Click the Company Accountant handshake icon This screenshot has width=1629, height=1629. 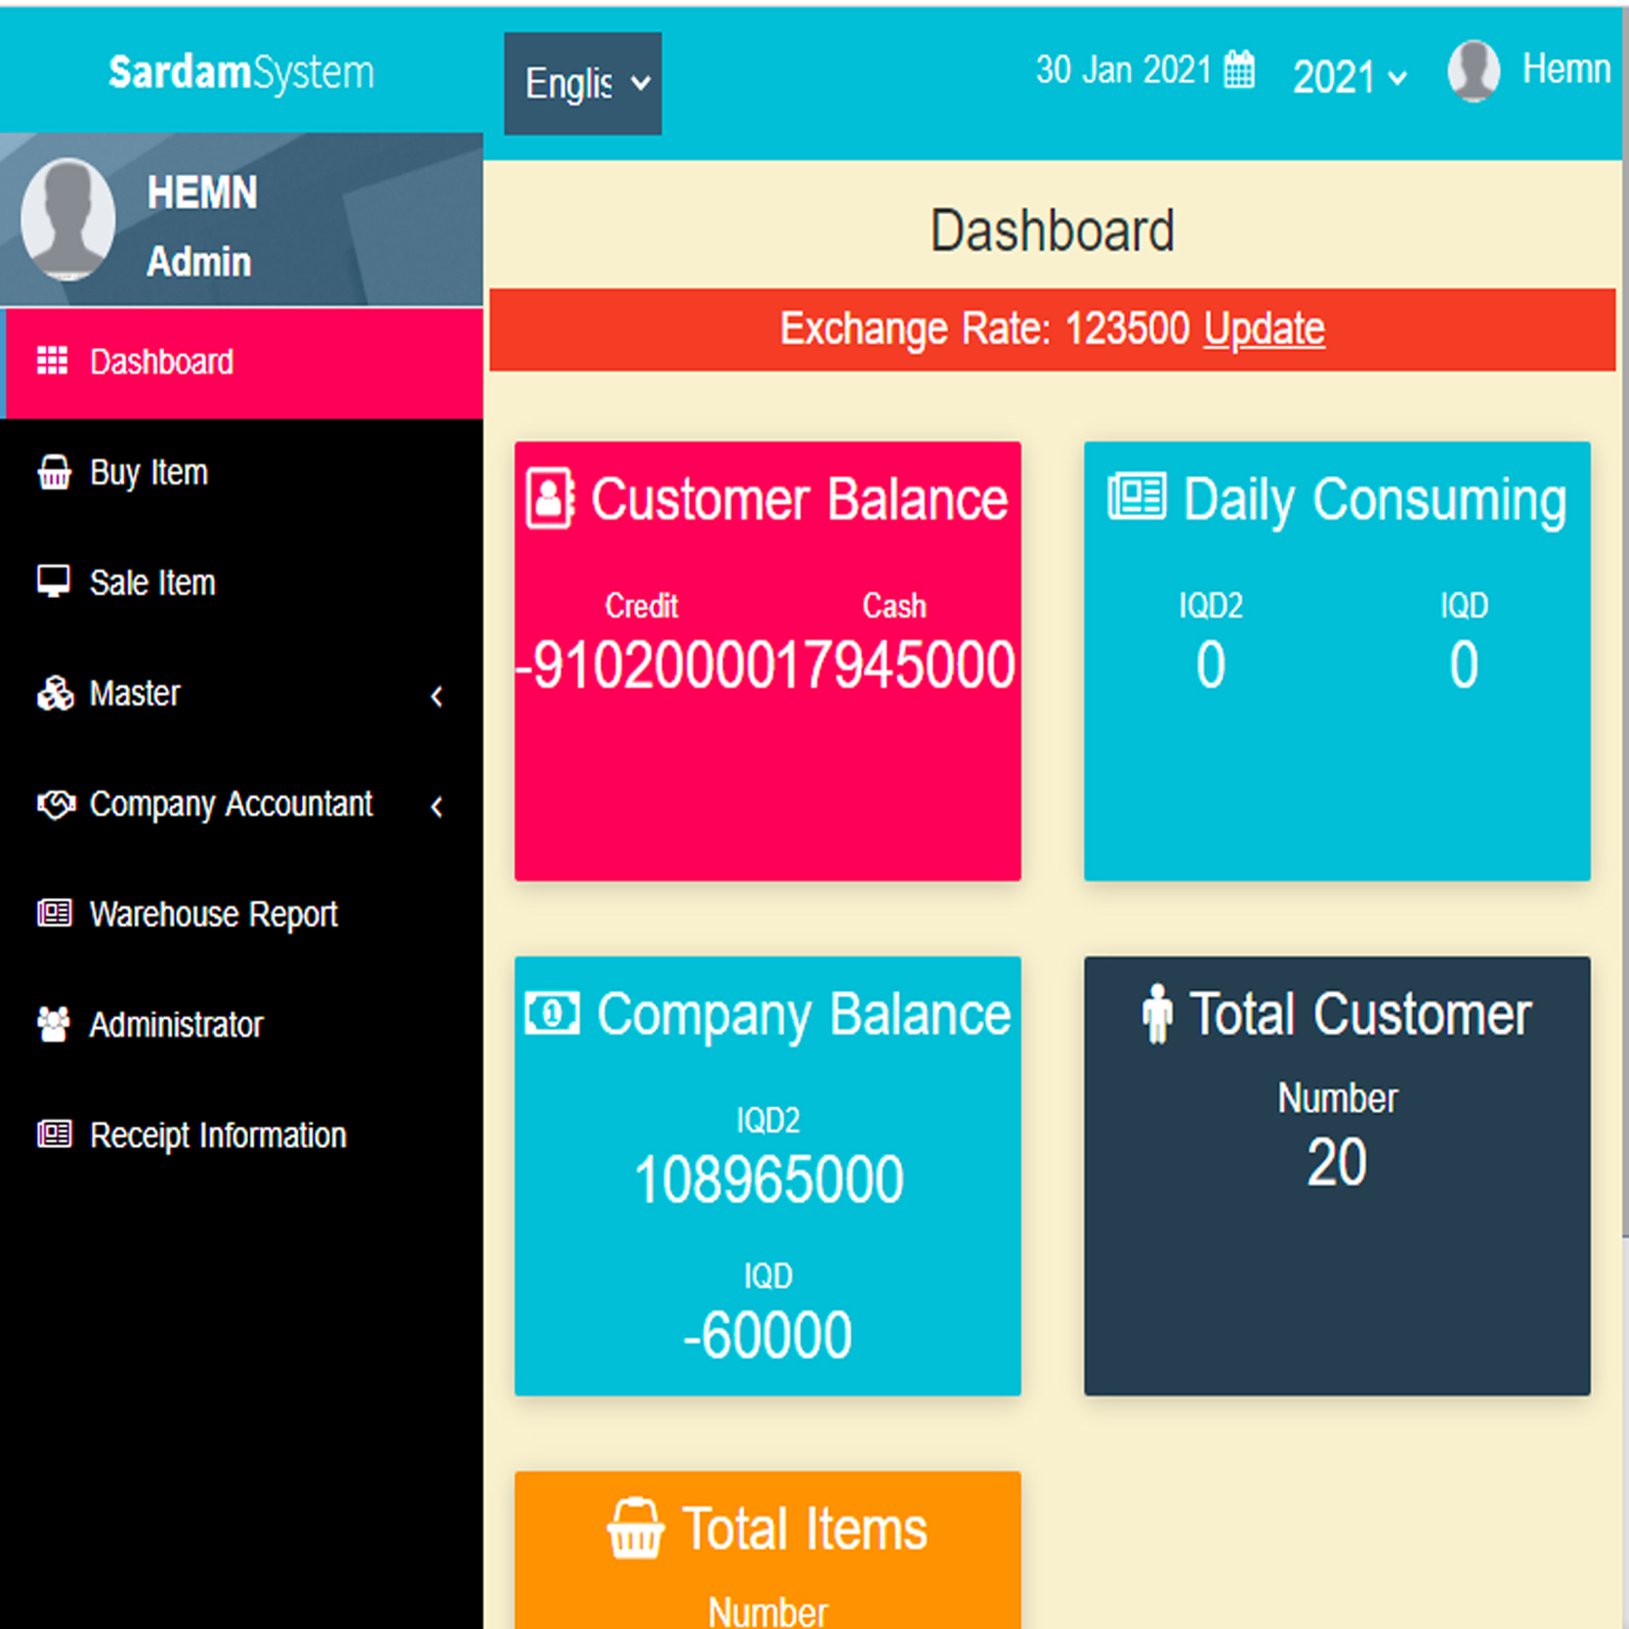[x=56, y=804]
